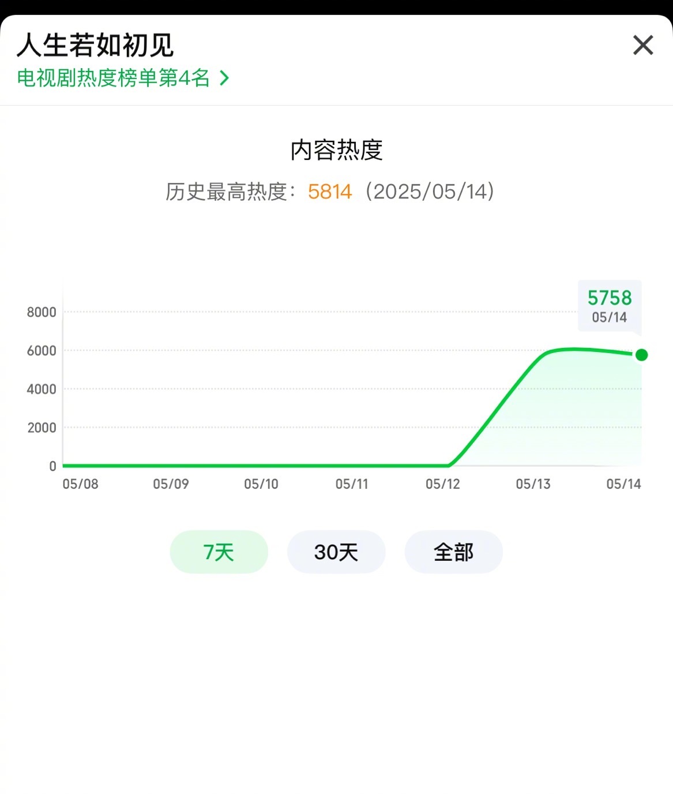Tap the 05/14 x-axis label
Viewport: 673px width, 794px height.
click(624, 484)
